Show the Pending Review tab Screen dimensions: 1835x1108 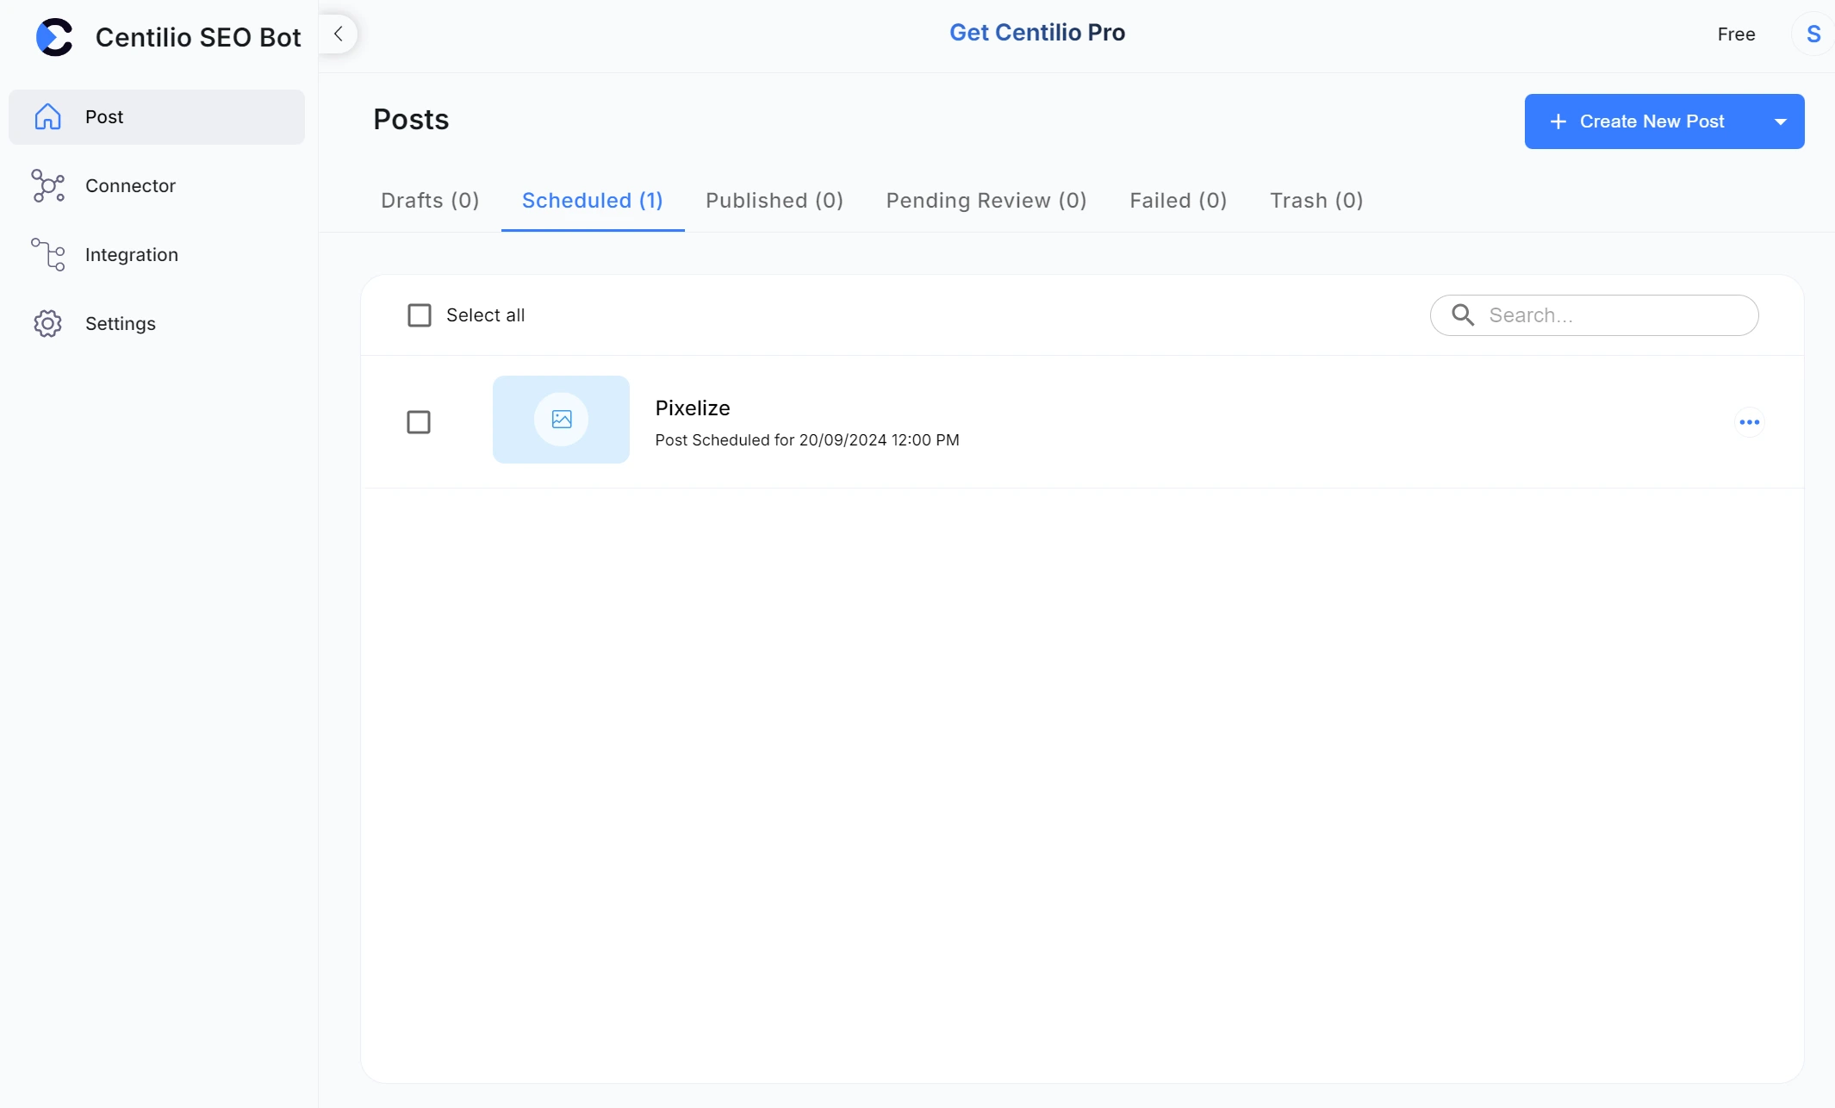click(986, 201)
